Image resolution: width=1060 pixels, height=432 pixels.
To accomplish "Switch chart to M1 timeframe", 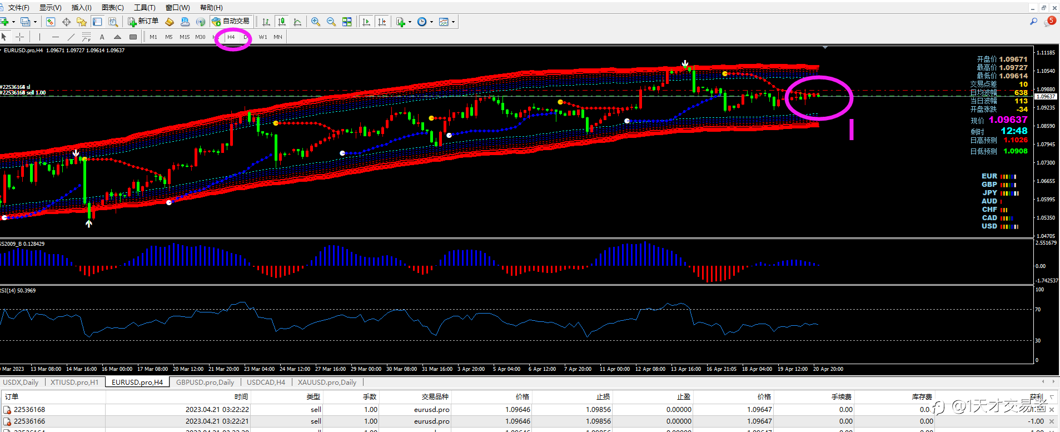I will click(153, 37).
